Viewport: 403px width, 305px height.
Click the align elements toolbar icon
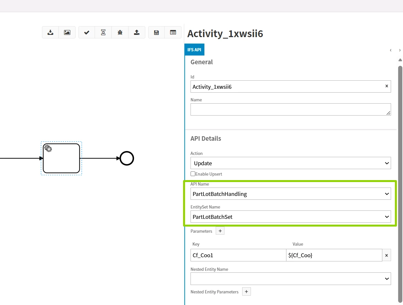[103, 32]
